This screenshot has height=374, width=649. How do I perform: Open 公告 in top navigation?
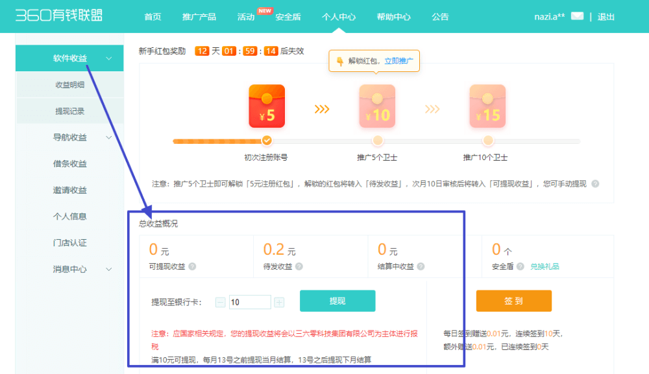pos(440,17)
